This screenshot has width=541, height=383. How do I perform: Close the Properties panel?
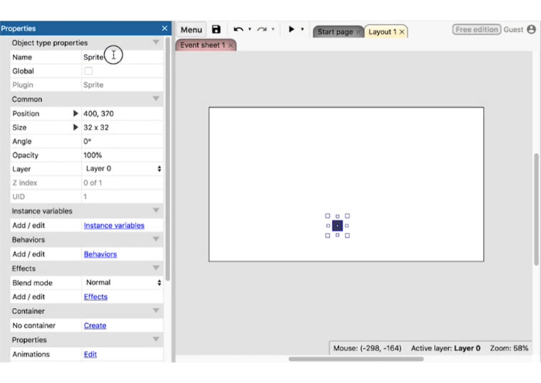pos(164,28)
